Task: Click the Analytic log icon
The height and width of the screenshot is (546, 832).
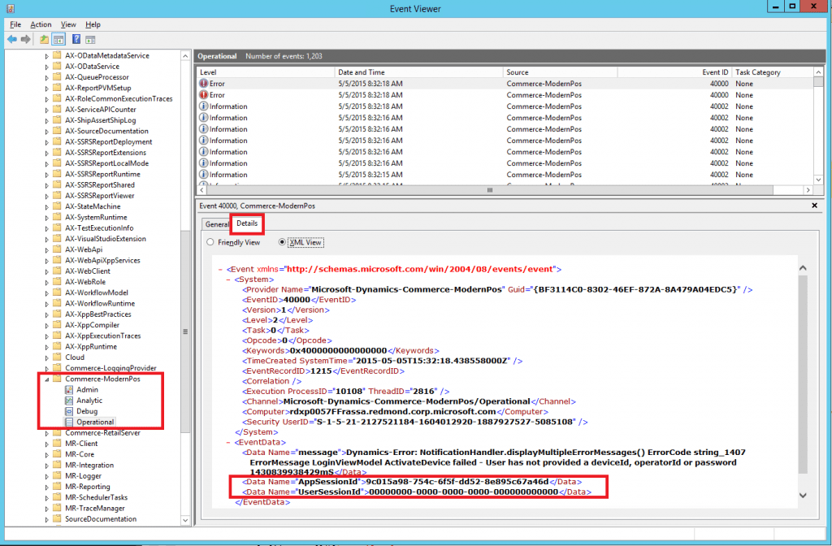Action: click(69, 401)
